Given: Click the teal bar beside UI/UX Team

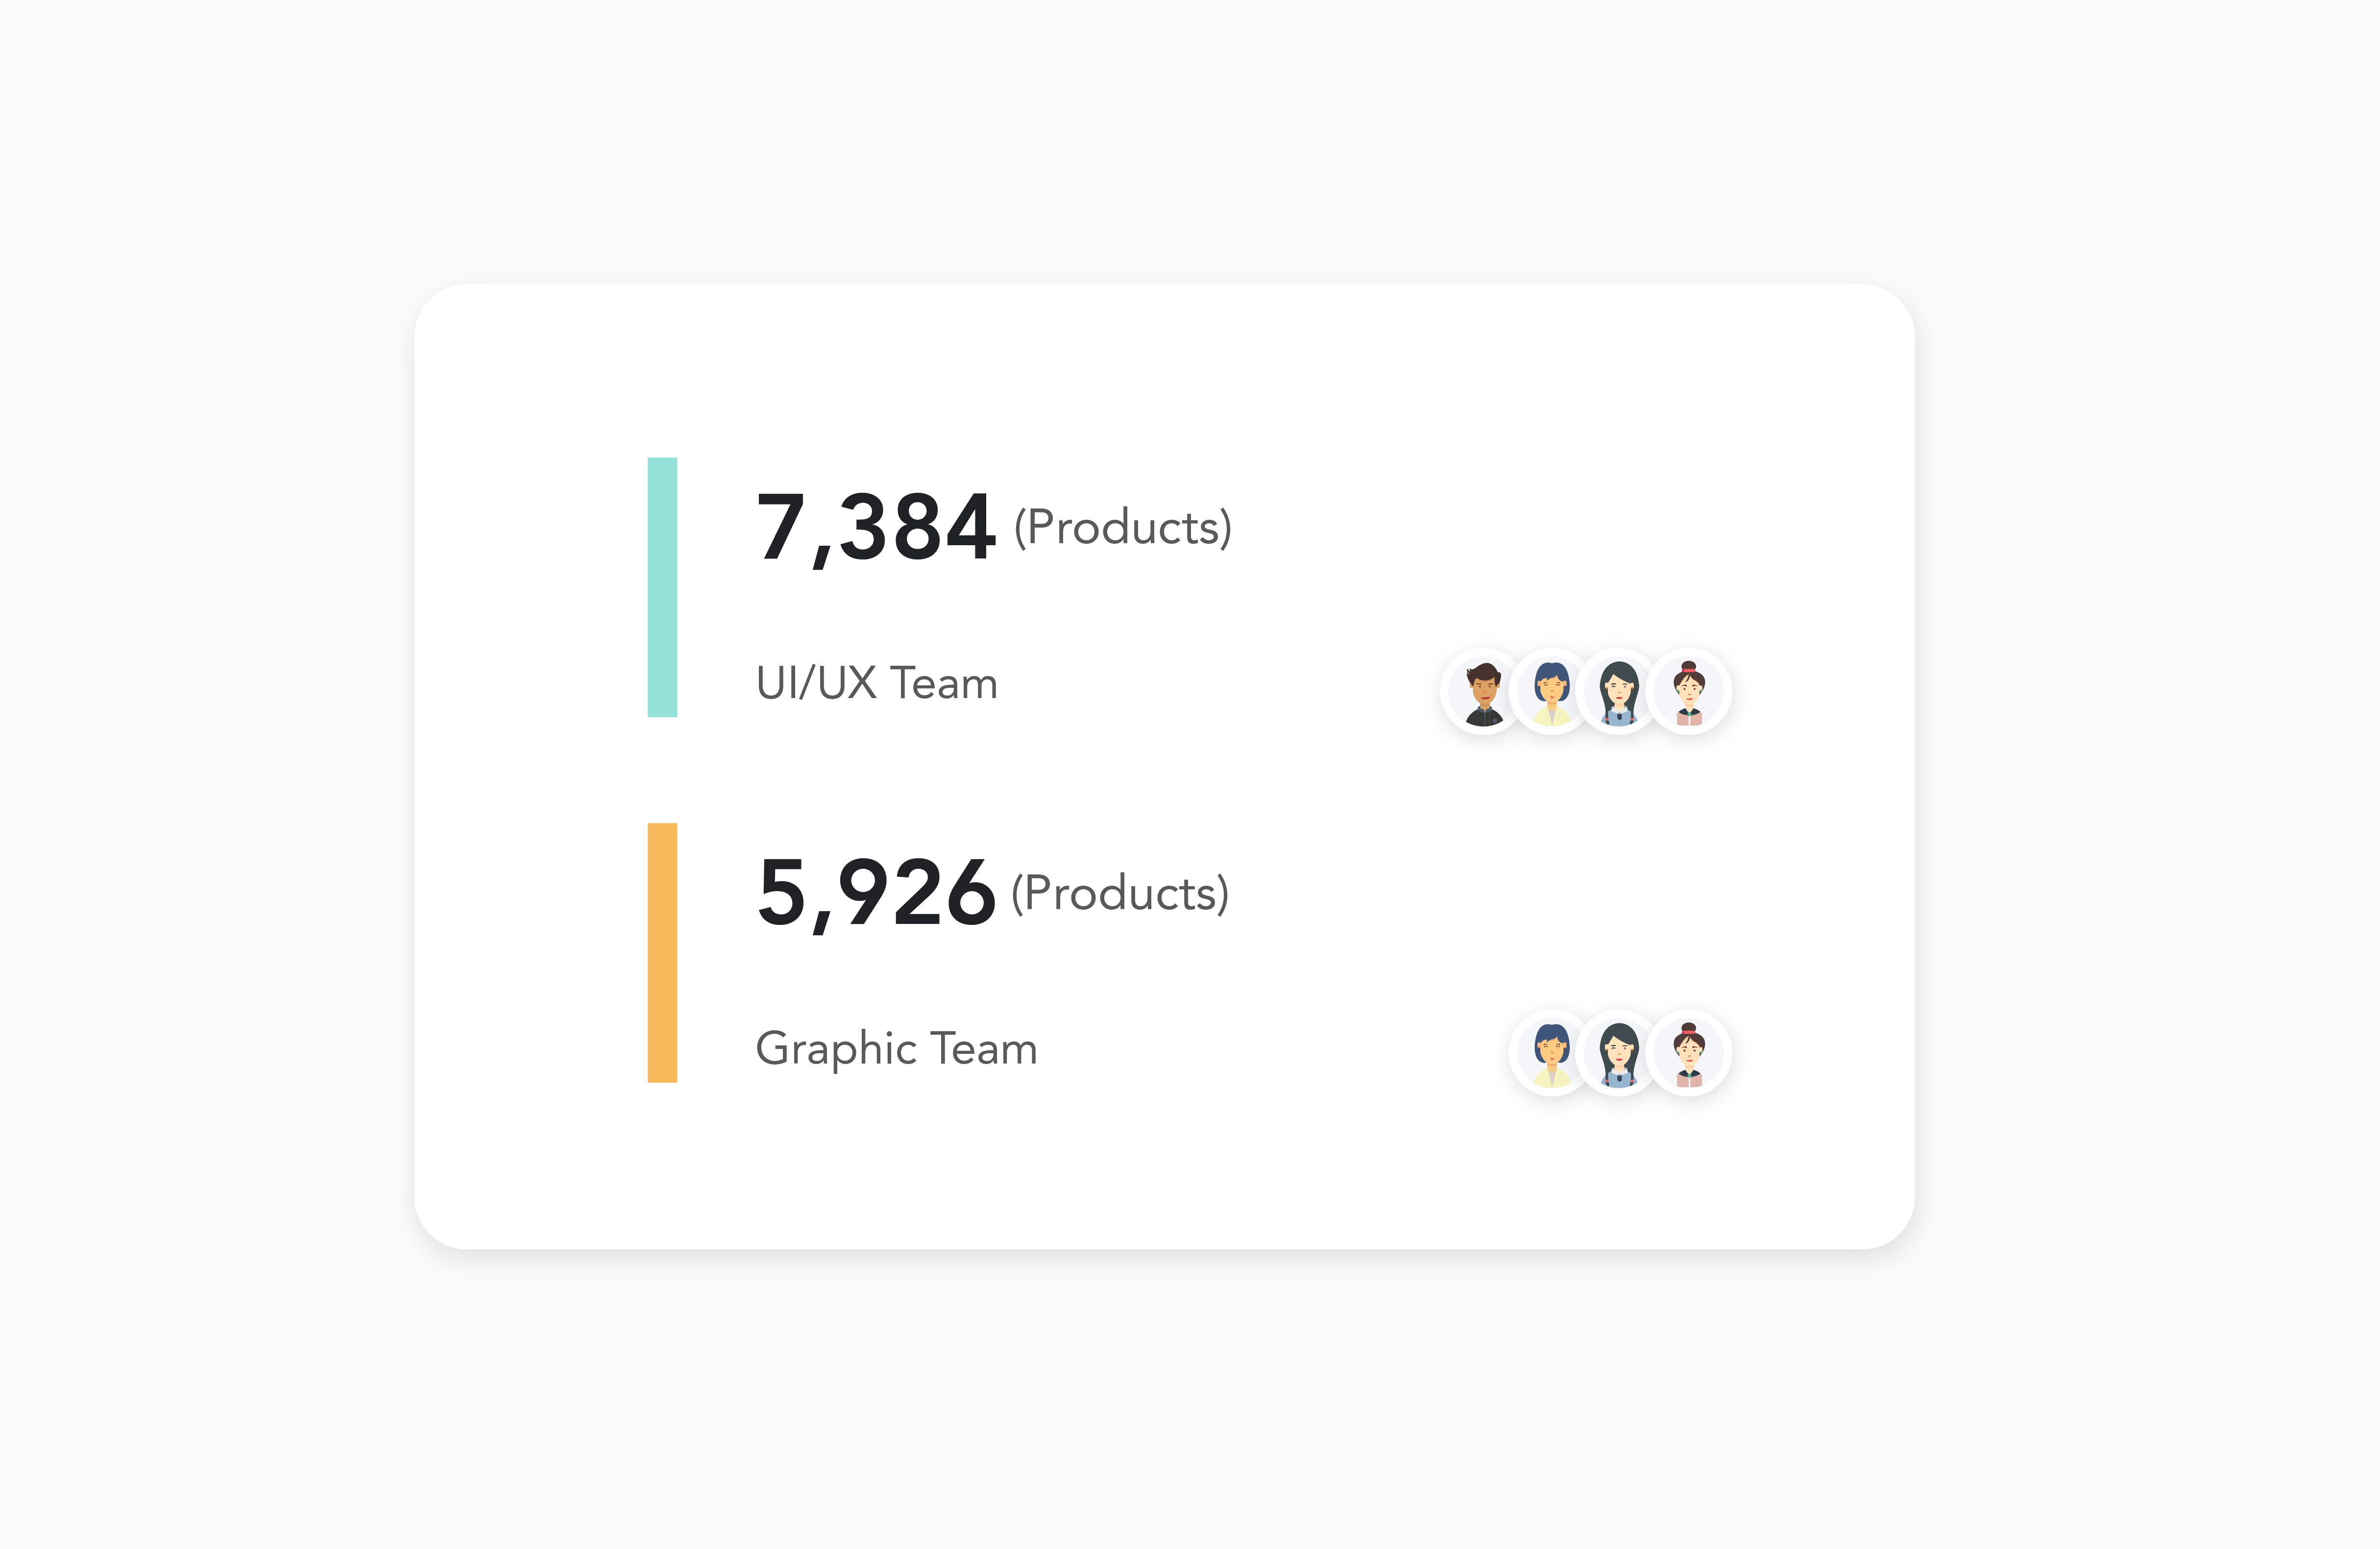Looking at the screenshot, I should point(662,587).
